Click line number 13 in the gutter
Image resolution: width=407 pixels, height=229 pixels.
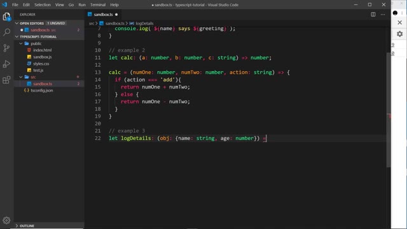[97, 73]
